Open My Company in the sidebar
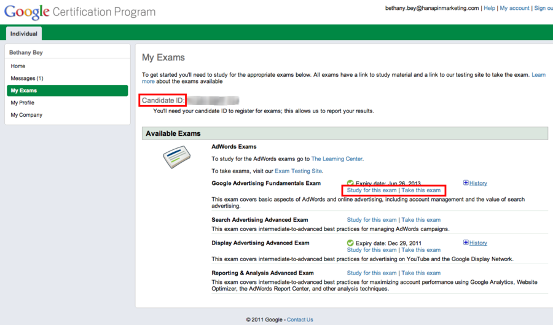Screen dimensions: 553x325 (26, 115)
